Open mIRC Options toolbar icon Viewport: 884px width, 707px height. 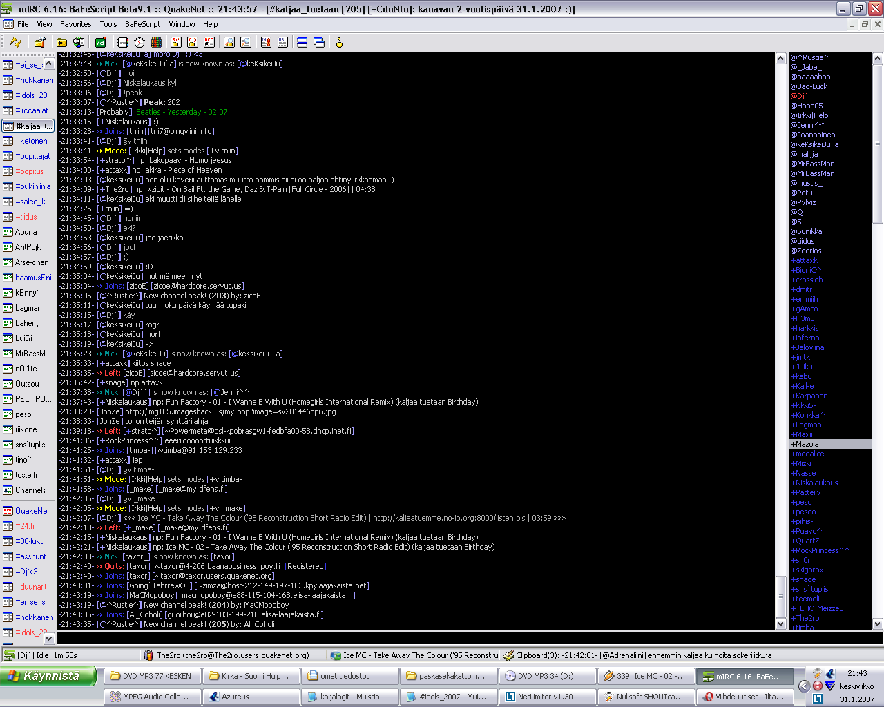(40, 42)
